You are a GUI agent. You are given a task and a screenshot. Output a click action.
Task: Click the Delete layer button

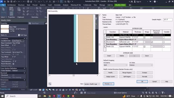[x=122, y=56]
